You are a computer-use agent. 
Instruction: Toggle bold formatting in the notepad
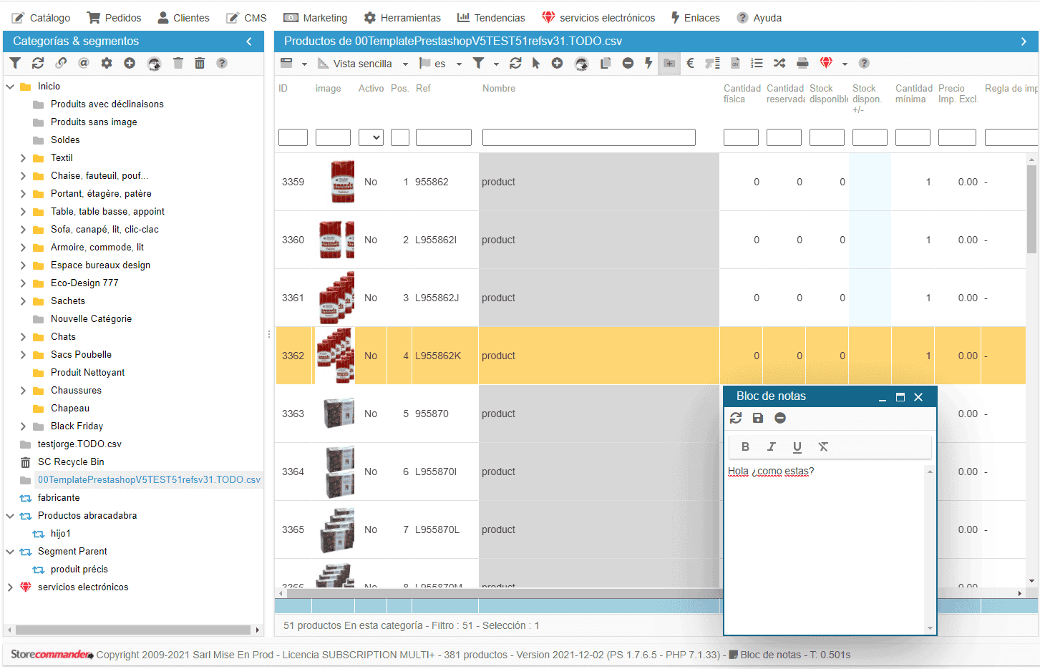click(745, 446)
